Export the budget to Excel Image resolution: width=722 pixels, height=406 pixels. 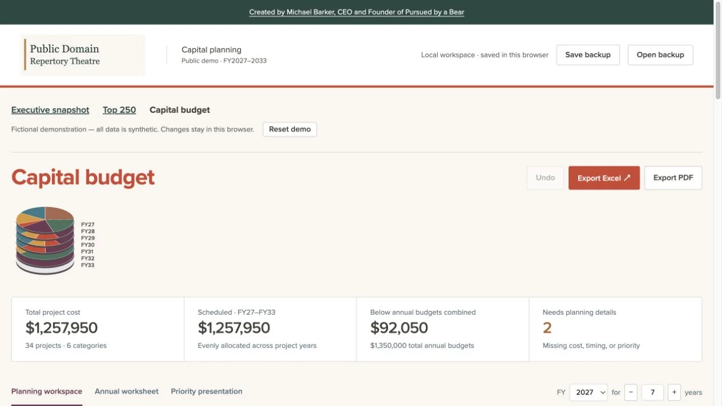point(604,178)
